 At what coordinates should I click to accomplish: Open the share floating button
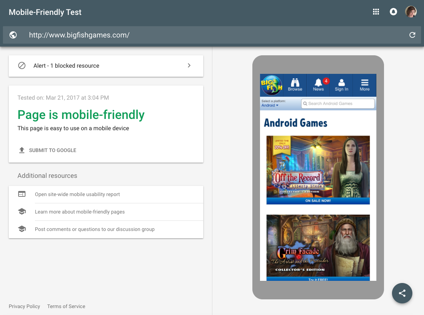[x=402, y=293]
